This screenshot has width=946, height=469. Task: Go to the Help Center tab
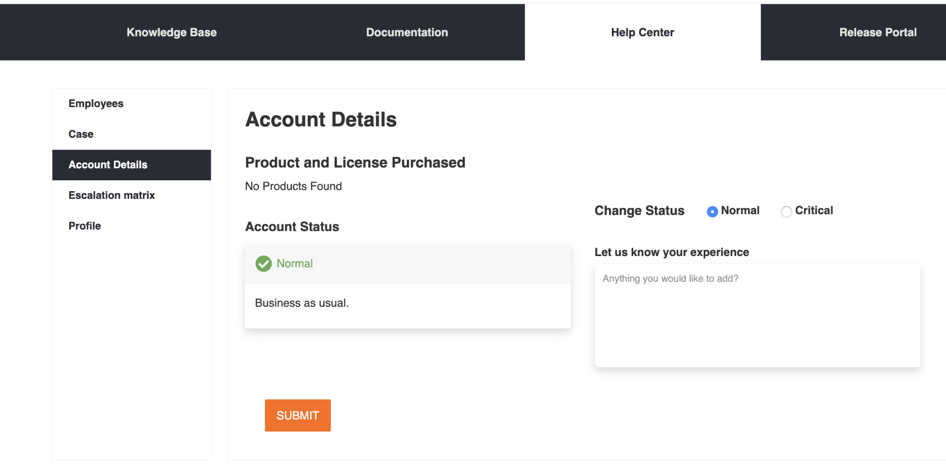tap(642, 32)
